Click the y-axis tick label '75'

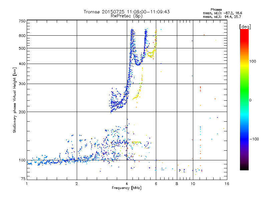(23, 179)
